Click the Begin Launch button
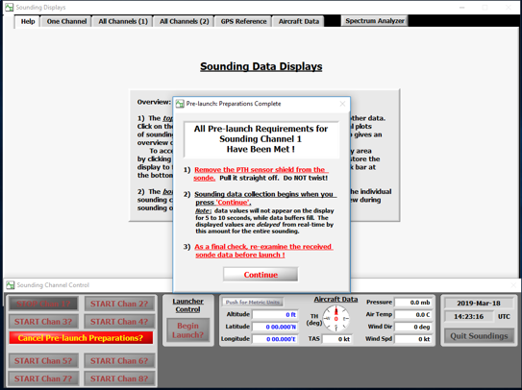Screen dimensions: 522x390 (x=187, y=330)
